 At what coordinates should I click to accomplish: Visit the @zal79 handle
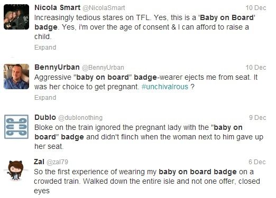[x=57, y=162]
